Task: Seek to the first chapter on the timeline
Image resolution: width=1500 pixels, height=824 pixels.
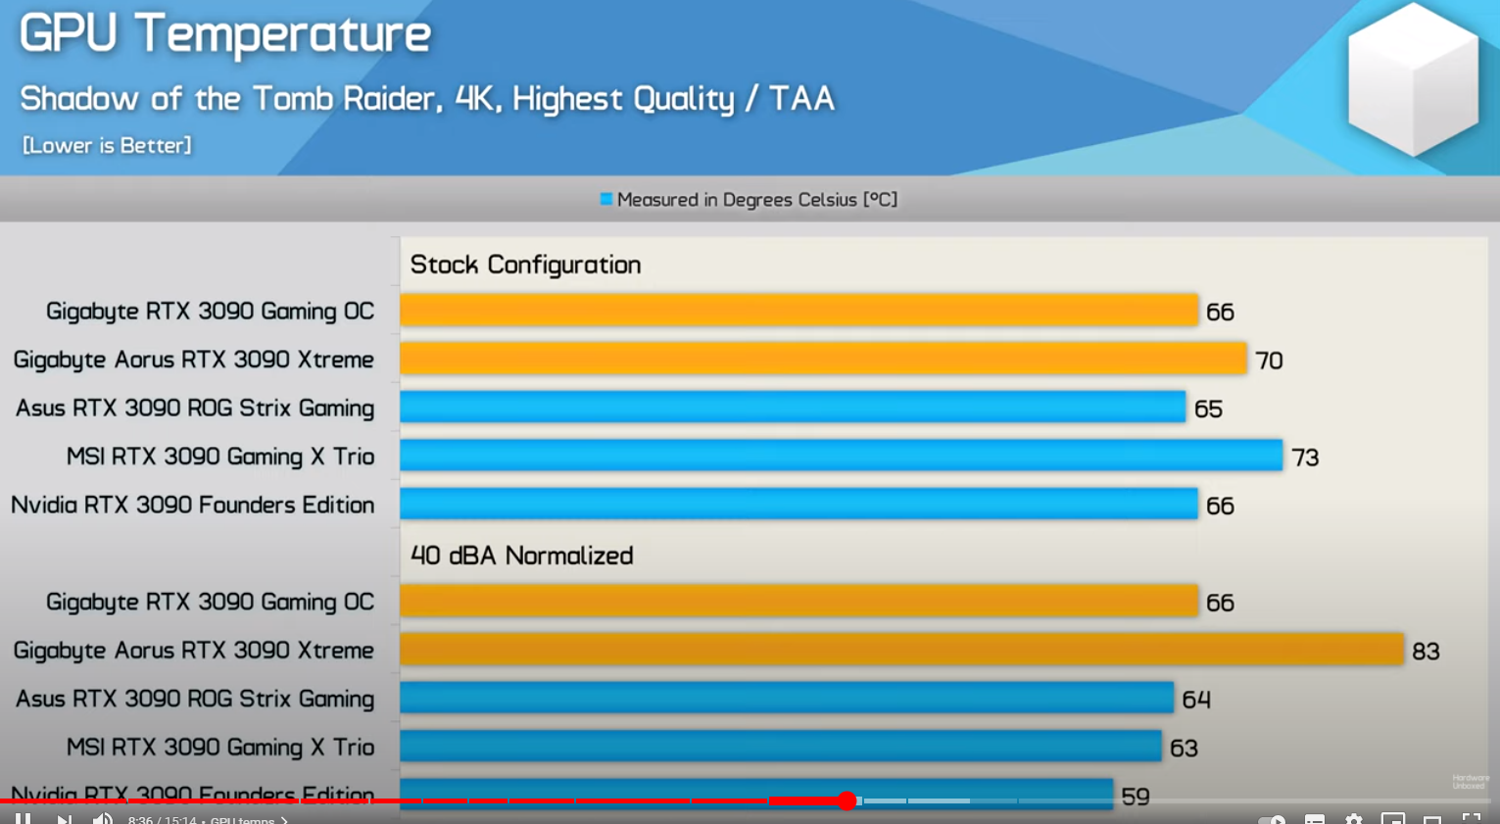Action: 147,801
